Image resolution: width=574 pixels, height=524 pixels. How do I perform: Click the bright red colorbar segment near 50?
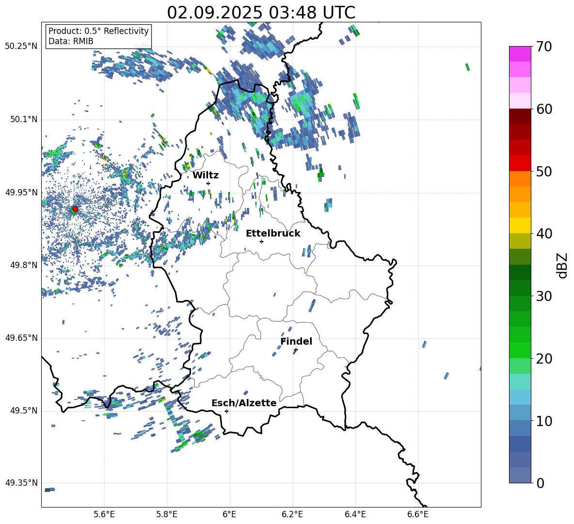point(520,163)
